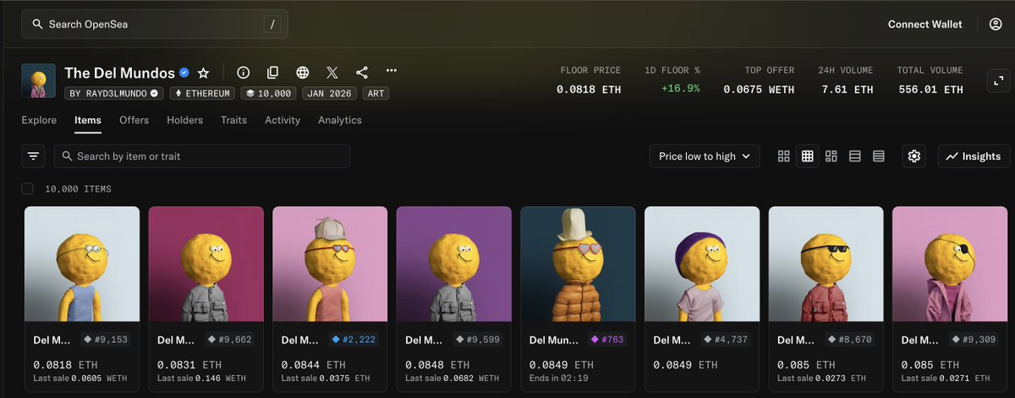Viewport: 1015px width, 398px height.
Task: Click the JAN 2026 date tag
Action: point(330,94)
